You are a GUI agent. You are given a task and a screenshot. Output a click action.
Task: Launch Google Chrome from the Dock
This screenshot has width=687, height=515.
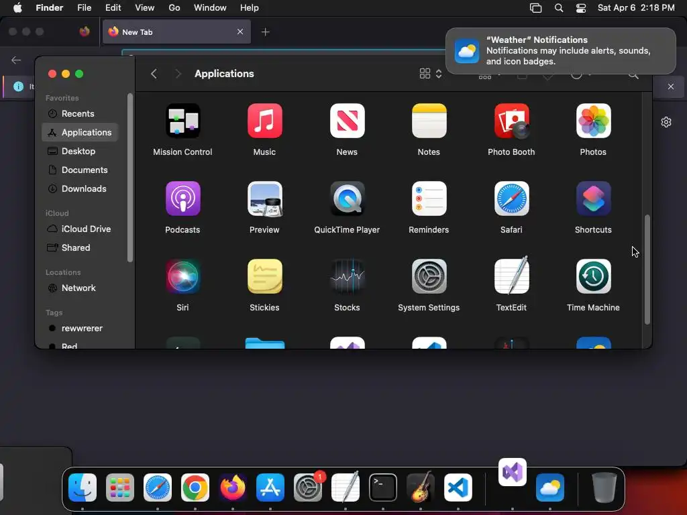click(x=195, y=488)
